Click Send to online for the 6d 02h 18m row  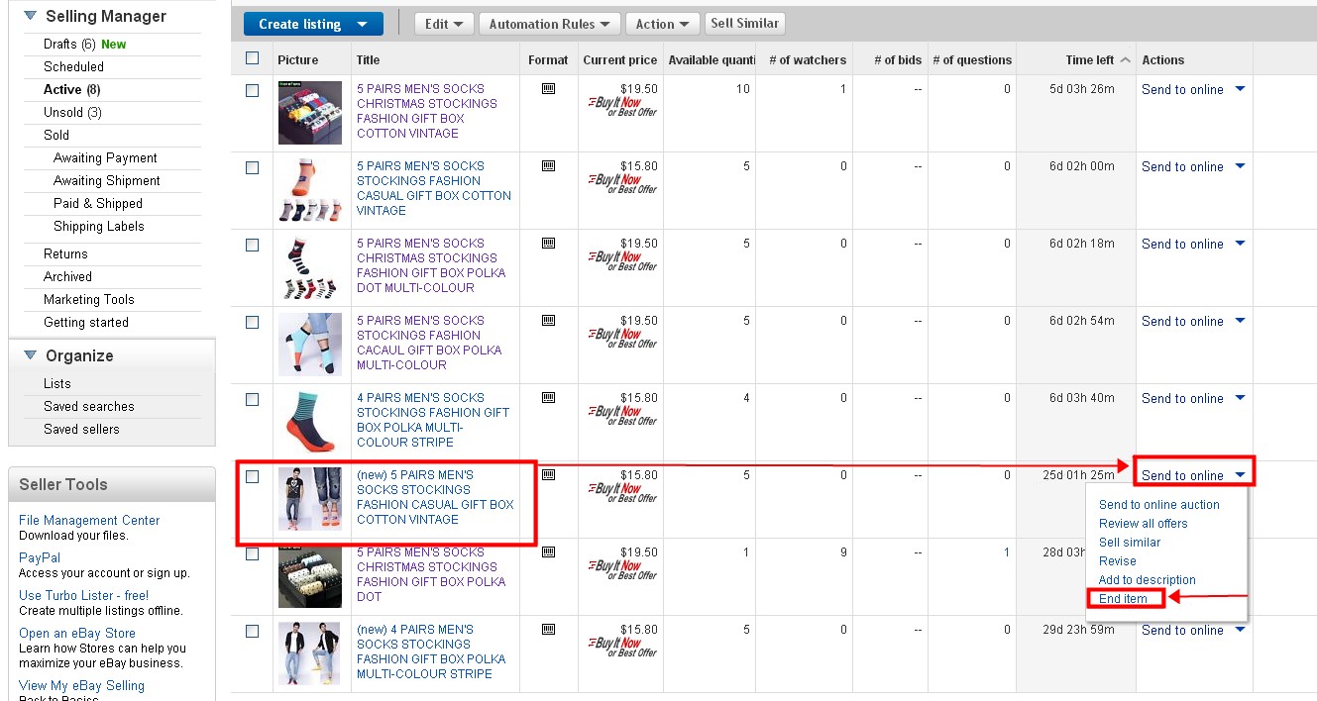[x=1182, y=245]
